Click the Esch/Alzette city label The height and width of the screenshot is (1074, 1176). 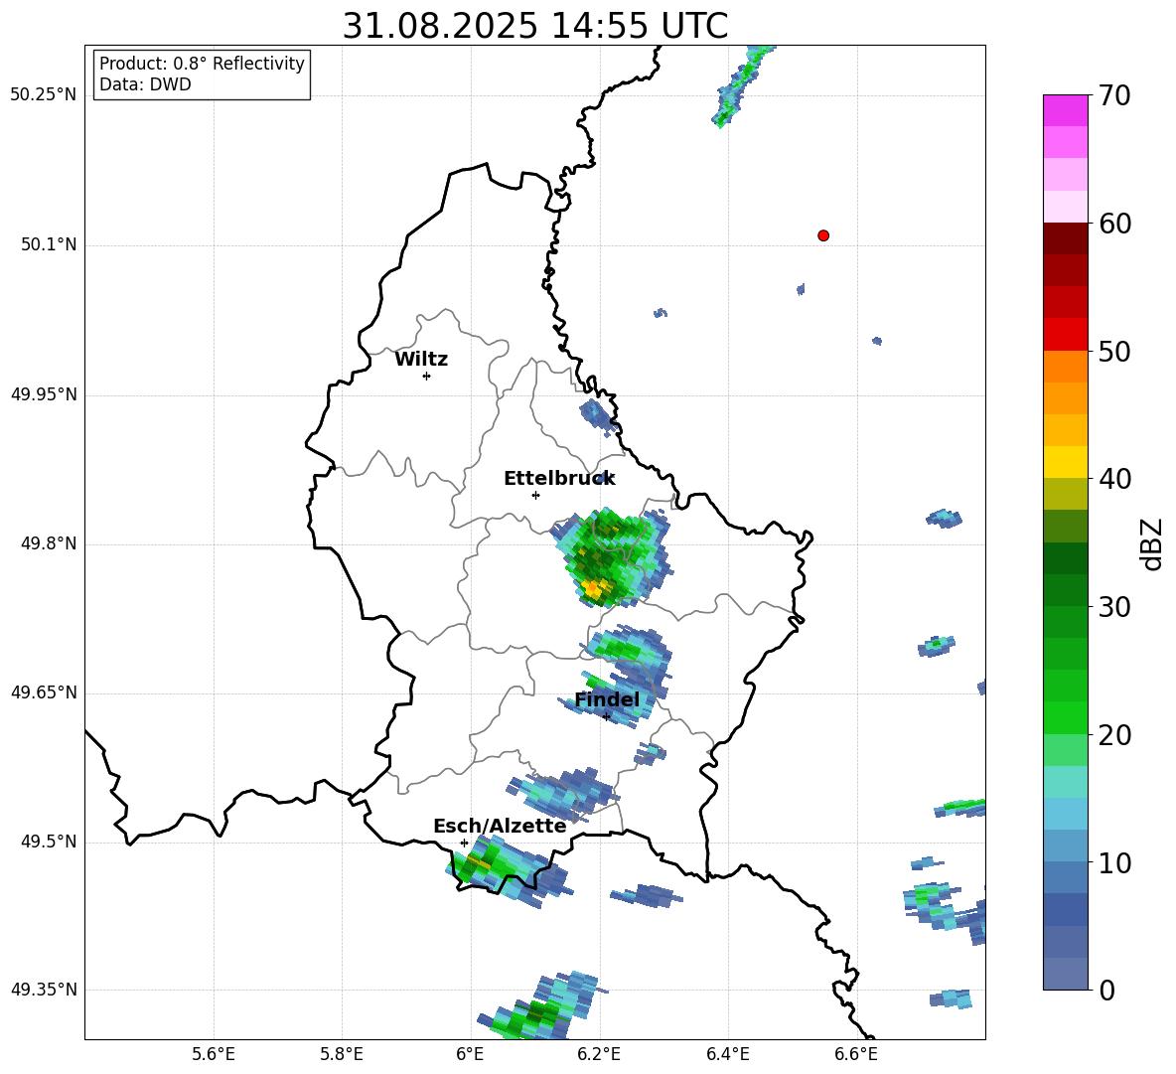pos(500,826)
